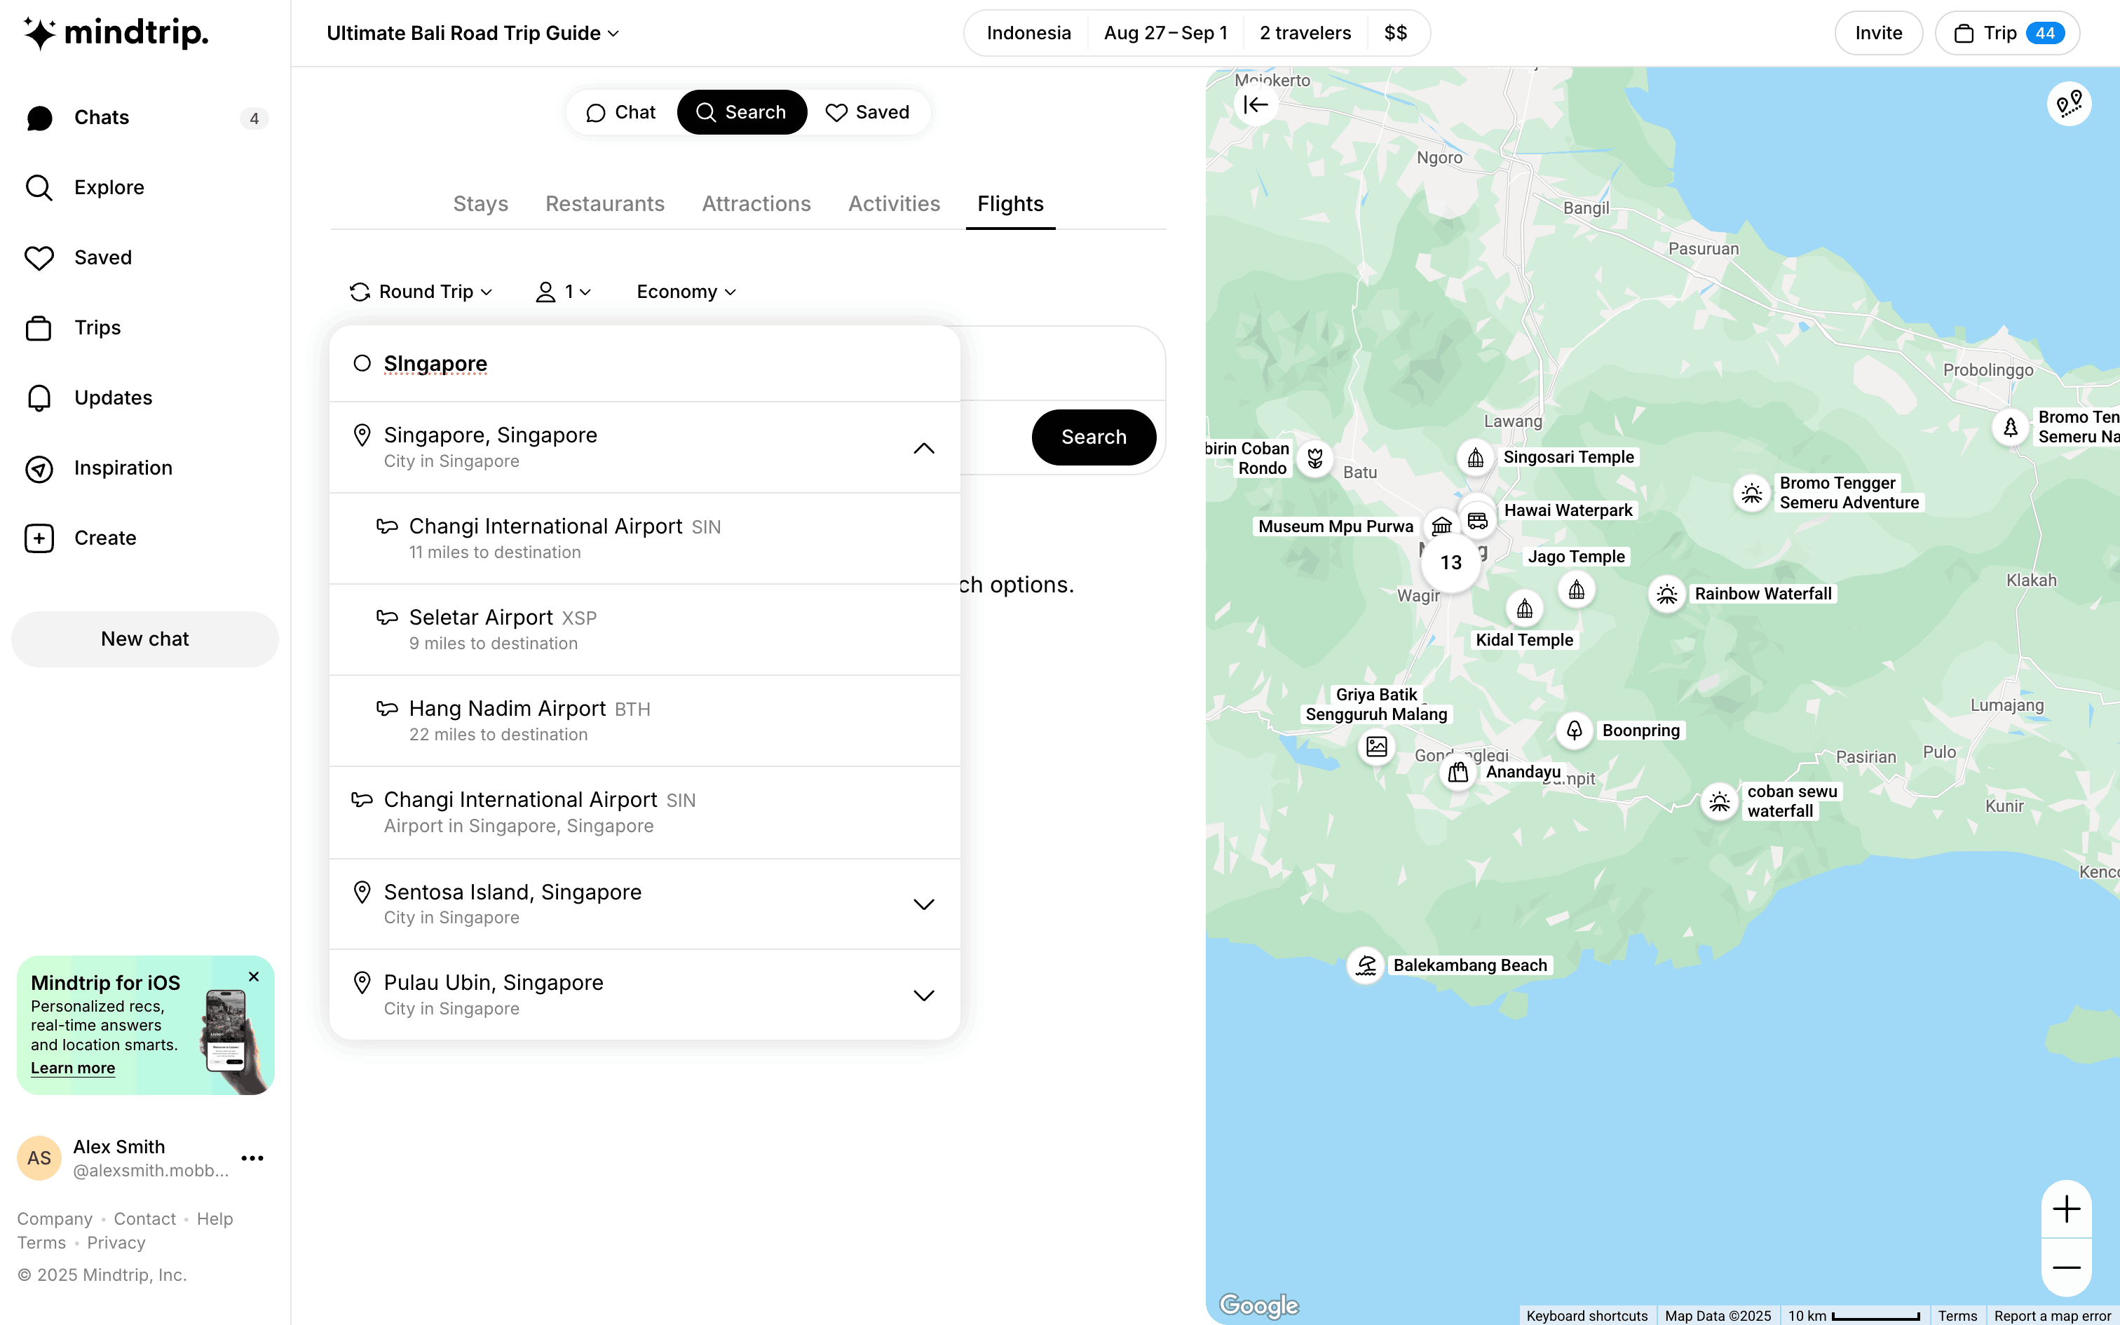
Task: Zoom in on the map
Action: pyautogui.click(x=2067, y=1209)
